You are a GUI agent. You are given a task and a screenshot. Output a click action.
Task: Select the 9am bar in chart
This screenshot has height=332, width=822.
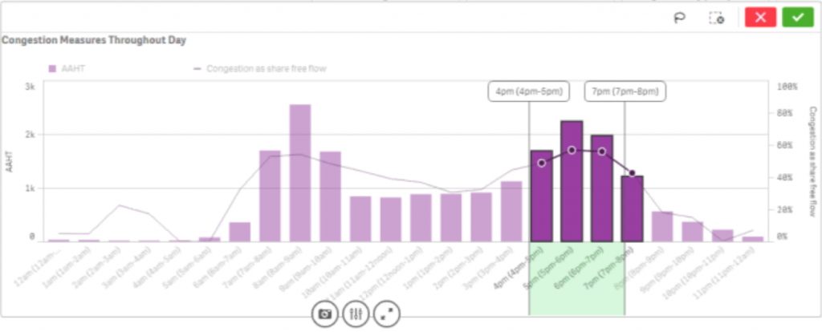pyautogui.click(x=330, y=196)
